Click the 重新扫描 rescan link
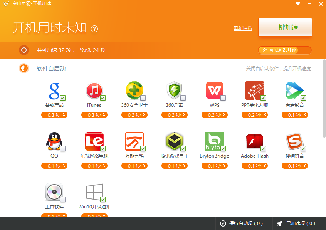Viewport: 326px width, 230px height. (243, 29)
